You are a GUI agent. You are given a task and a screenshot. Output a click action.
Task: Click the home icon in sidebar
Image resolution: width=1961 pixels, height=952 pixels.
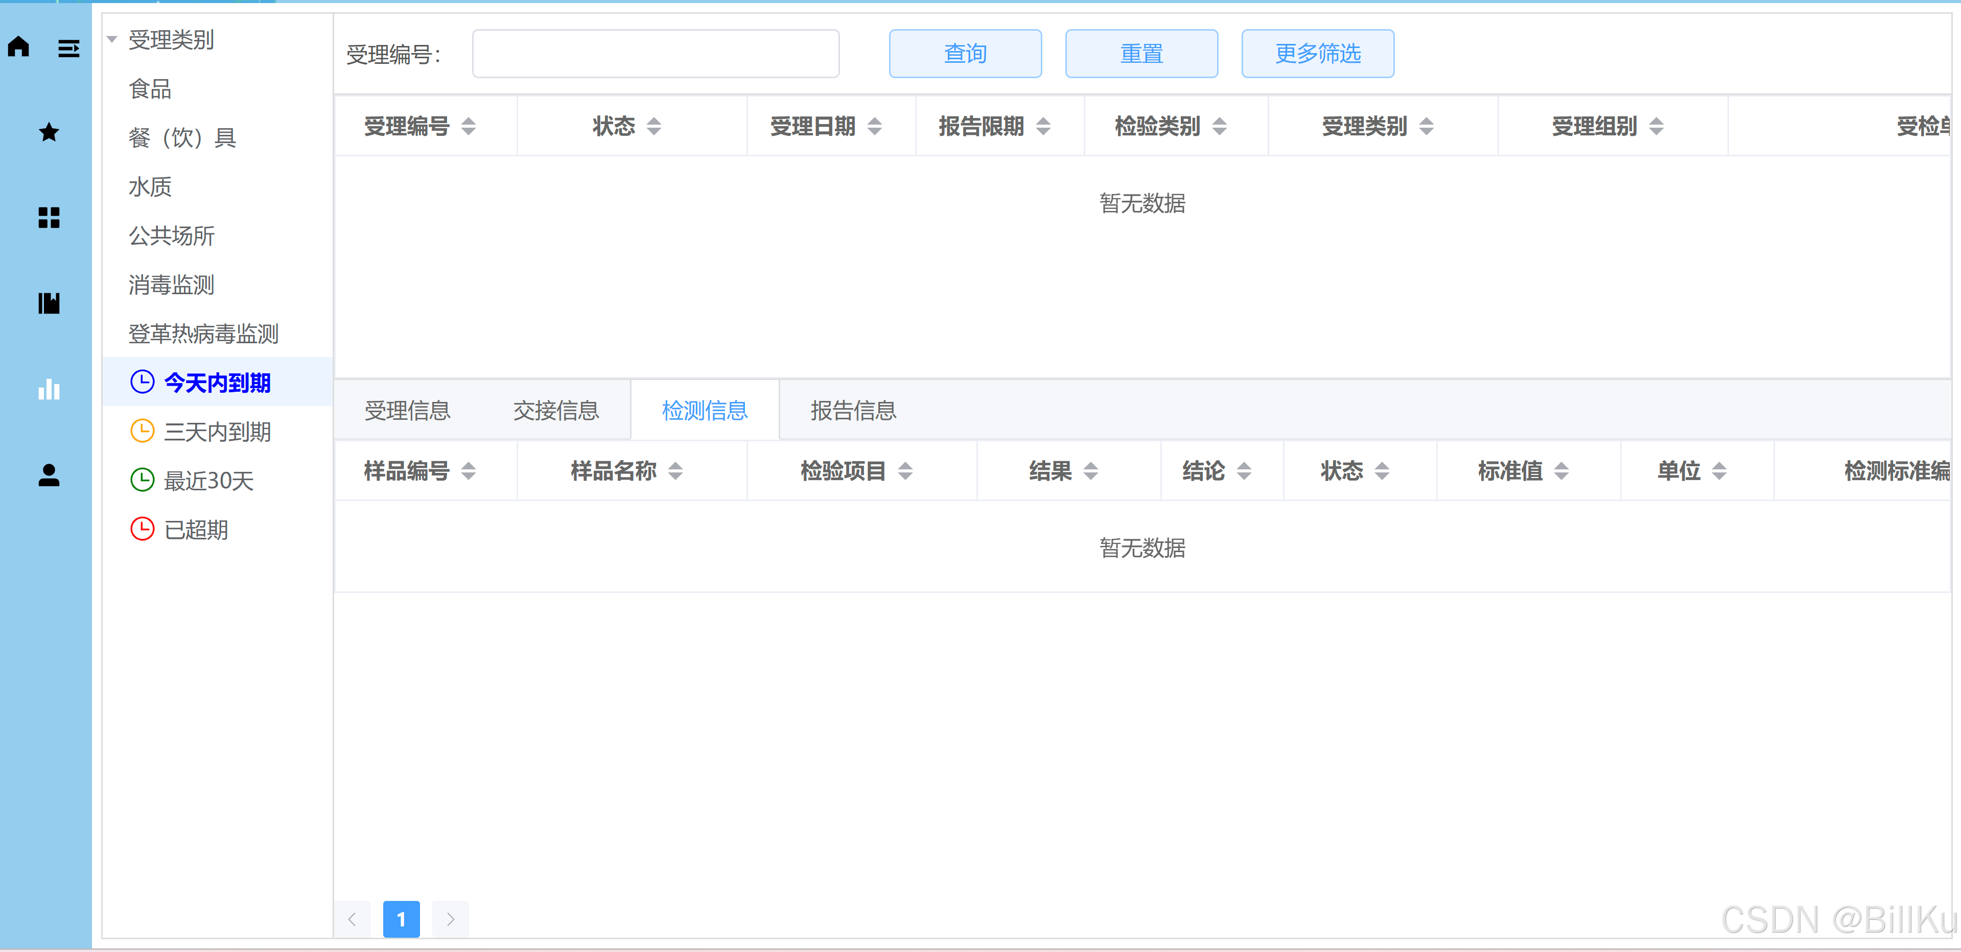[x=19, y=47]
